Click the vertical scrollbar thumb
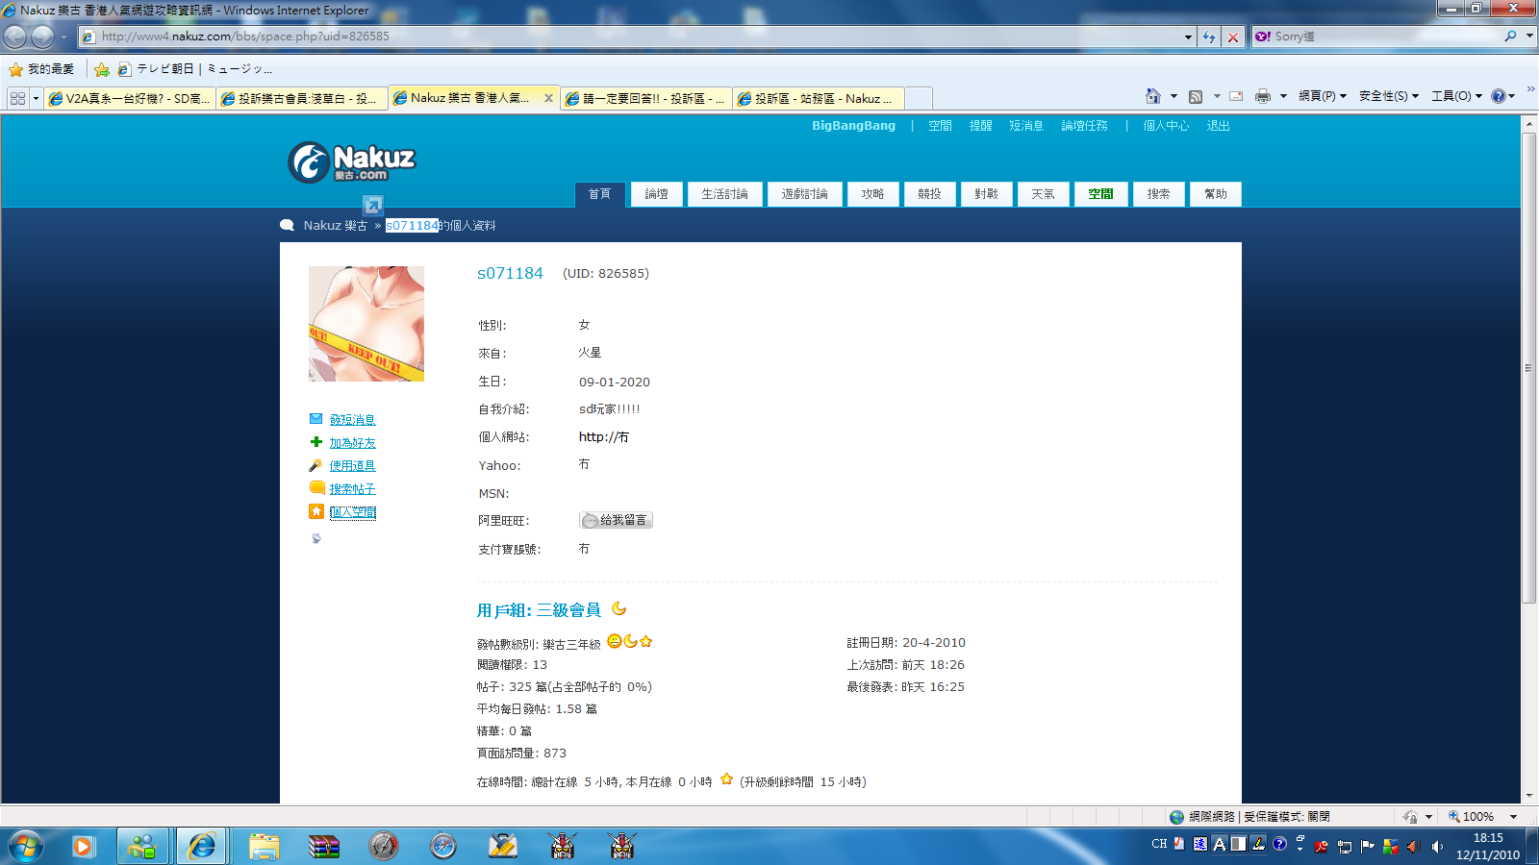 coord(1529,368)
